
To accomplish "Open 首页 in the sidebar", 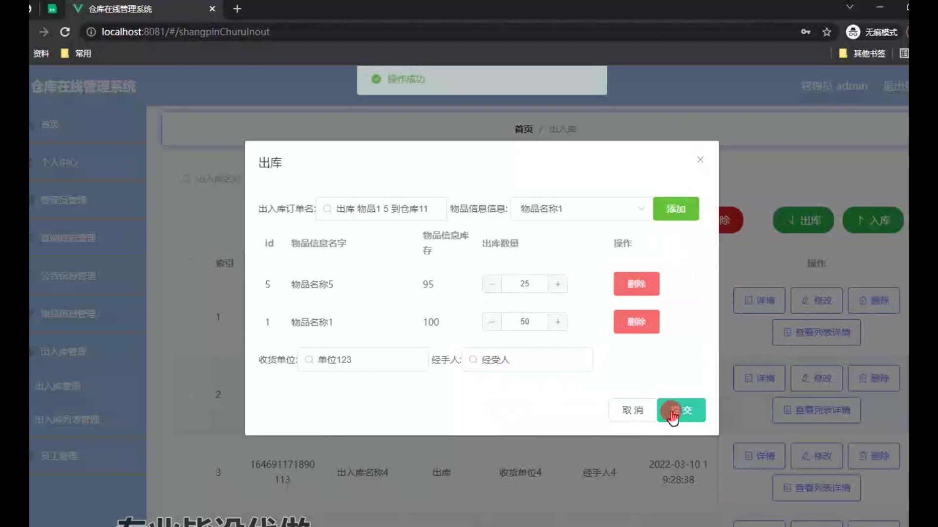I will point(49,124).
